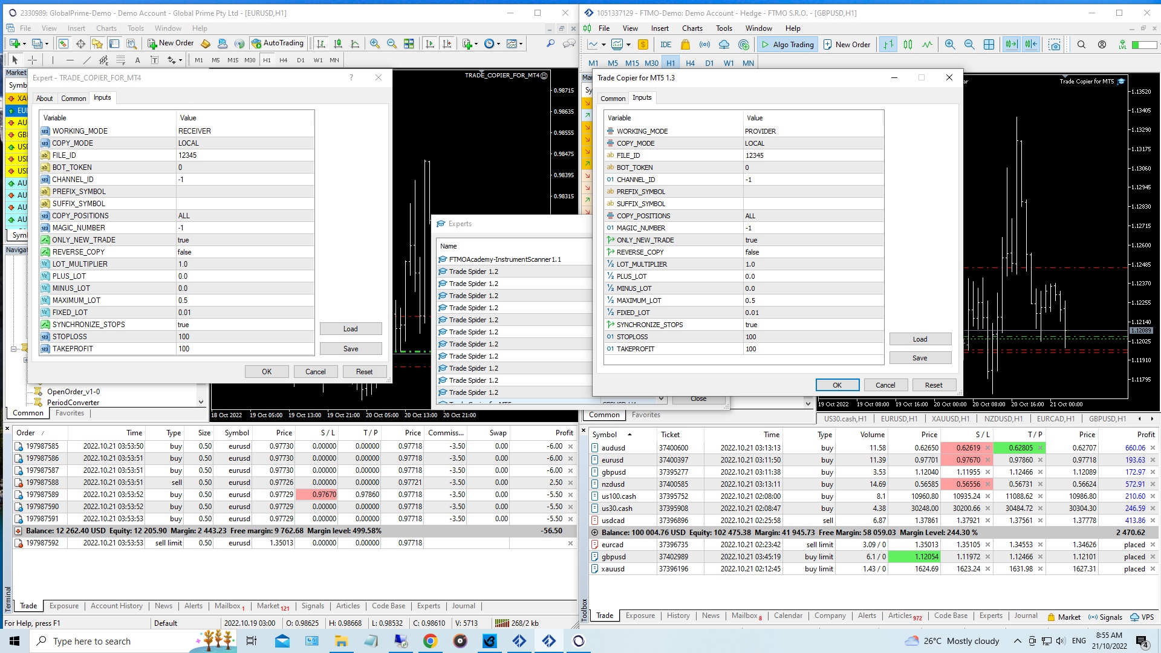Switch MT5 chart to candlesticks
Screen dimensions: 1161x653
[x=908, y=44]
